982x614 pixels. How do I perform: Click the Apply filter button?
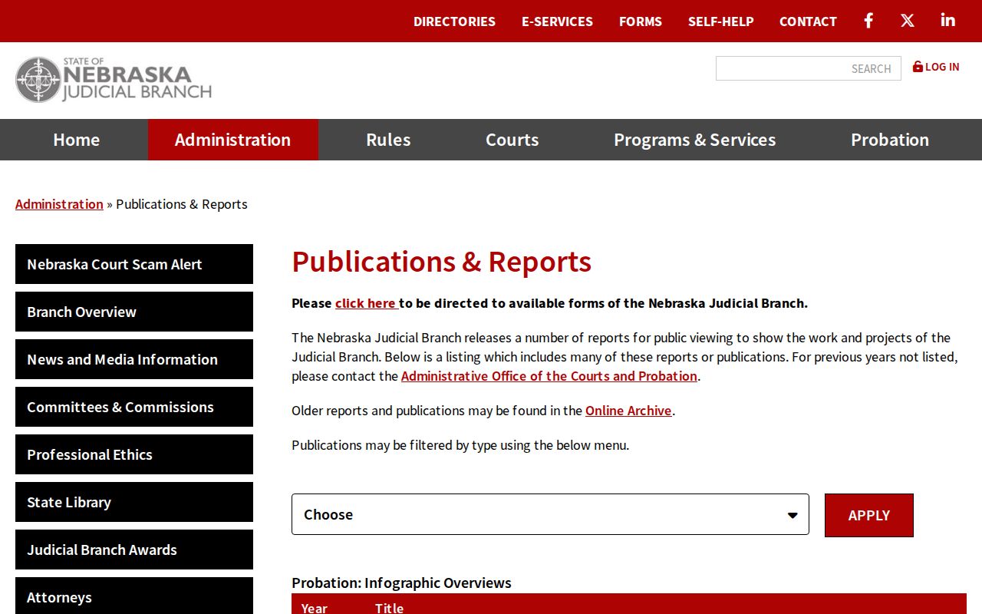pos(869,515)
